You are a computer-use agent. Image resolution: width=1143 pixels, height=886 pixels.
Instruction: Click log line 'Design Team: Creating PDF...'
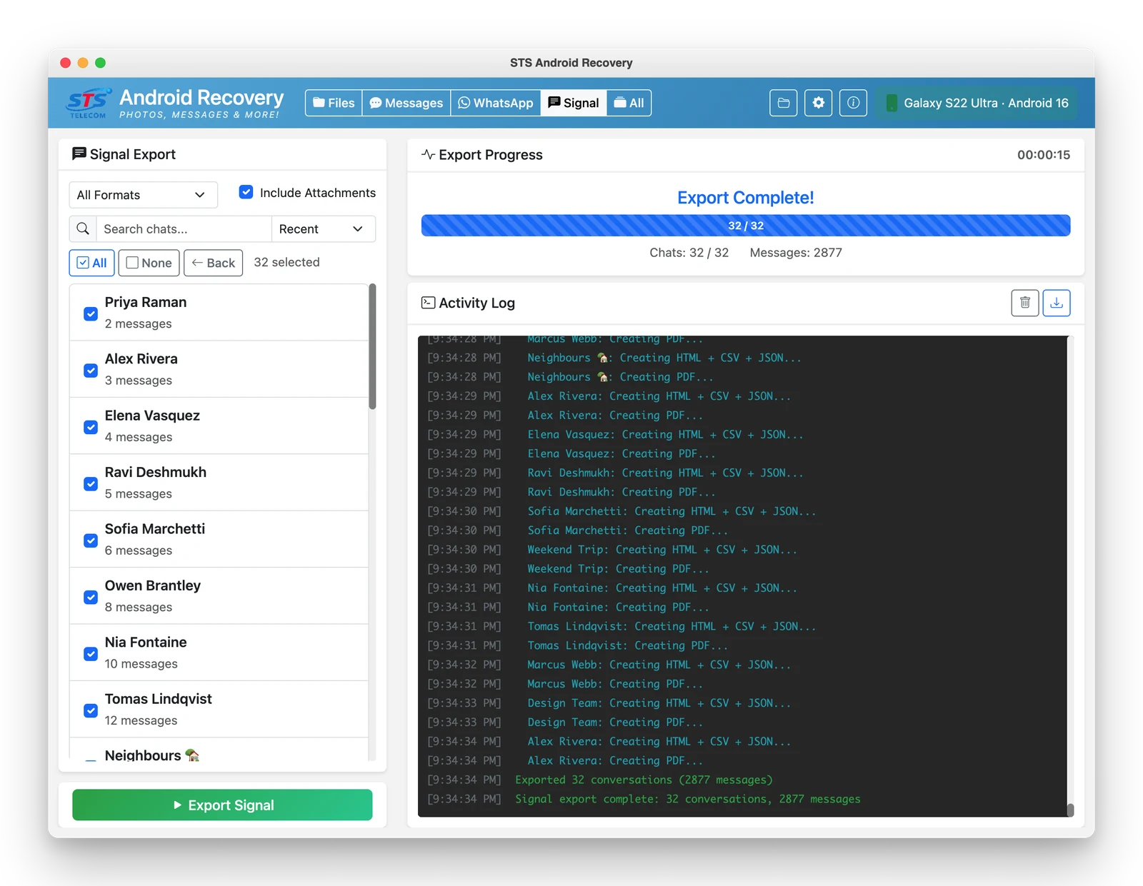click(615, 723)
